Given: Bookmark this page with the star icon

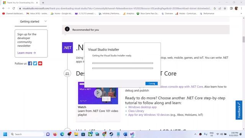Looking at the screenshot, I should 225,8.
